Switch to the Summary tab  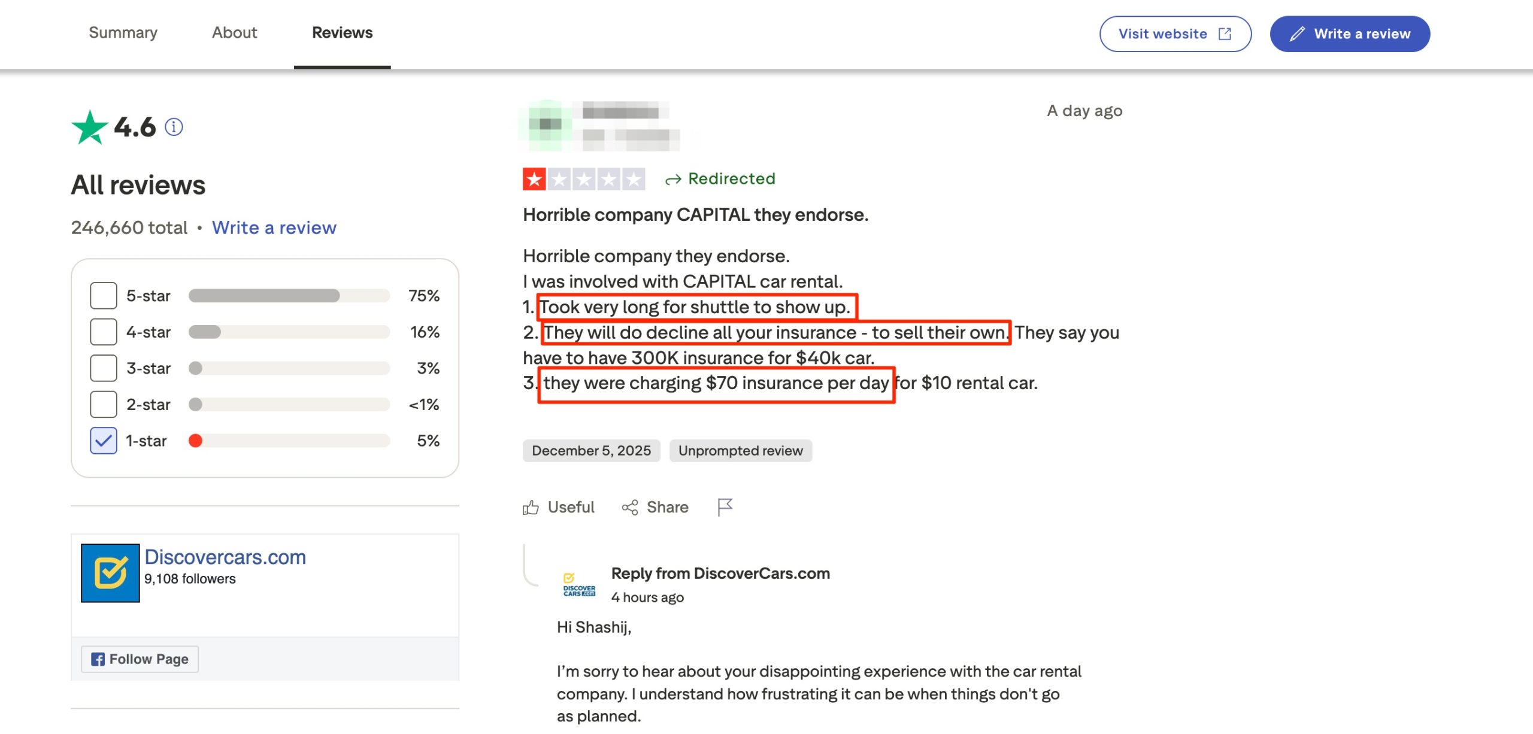123,33
